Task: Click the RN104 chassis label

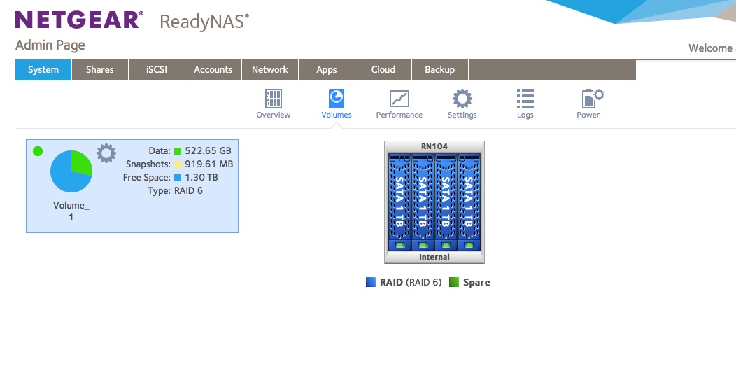Action: click(x=434, y=146)
